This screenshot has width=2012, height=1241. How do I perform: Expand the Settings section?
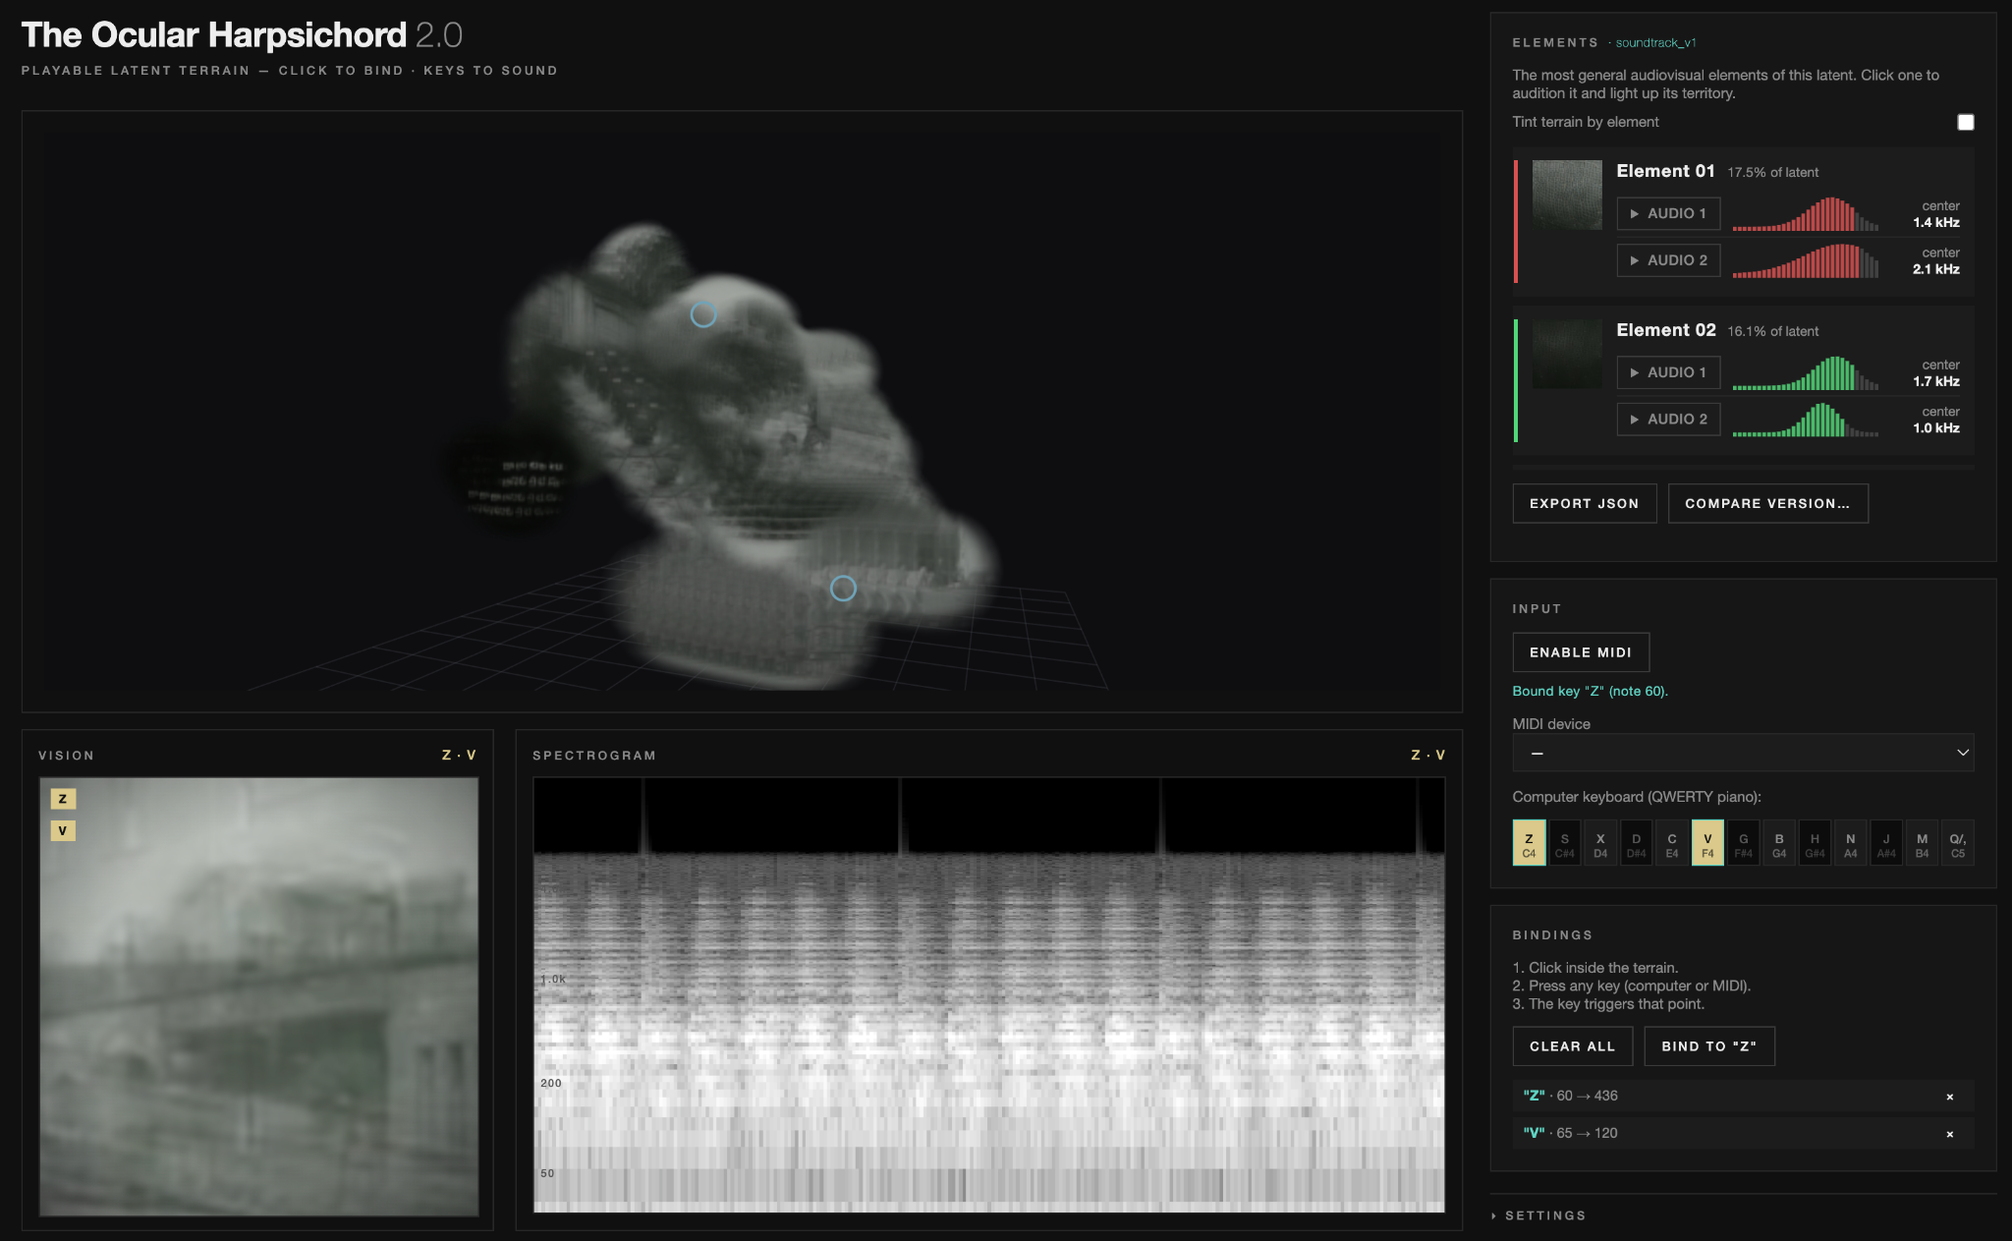[x=1538, y=1215]
